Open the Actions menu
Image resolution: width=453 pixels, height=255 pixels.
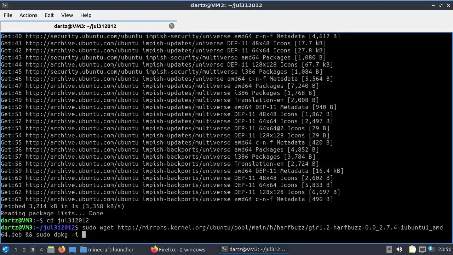click(x=28, y=15)
